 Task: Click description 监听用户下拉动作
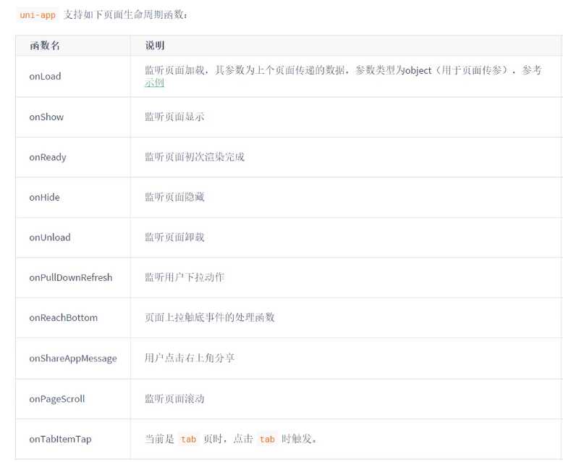185,277
